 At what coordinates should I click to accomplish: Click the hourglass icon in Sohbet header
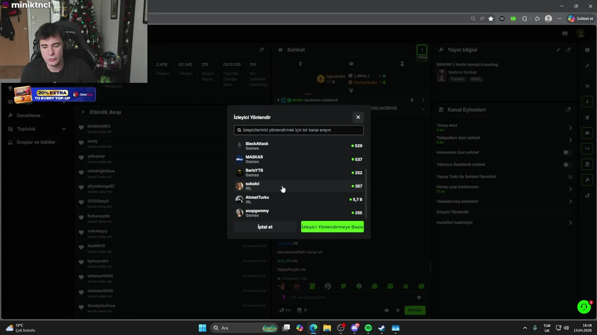coord(402,64)
